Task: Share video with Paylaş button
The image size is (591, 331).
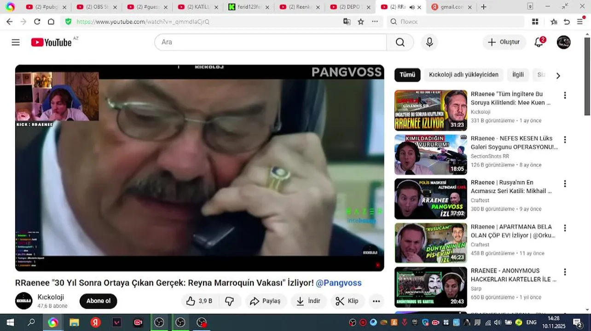Action: [x=265, y=301]
